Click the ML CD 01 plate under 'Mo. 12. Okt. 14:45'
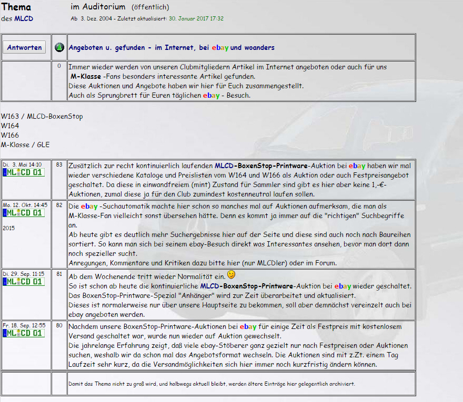This screenshot has width=463, height=402. coord(24,213)
